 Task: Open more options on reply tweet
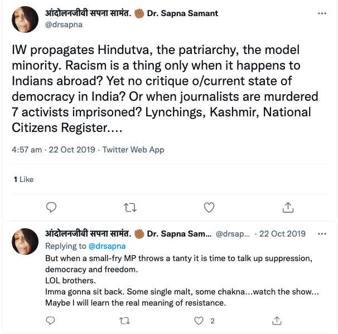coord(322,234)
